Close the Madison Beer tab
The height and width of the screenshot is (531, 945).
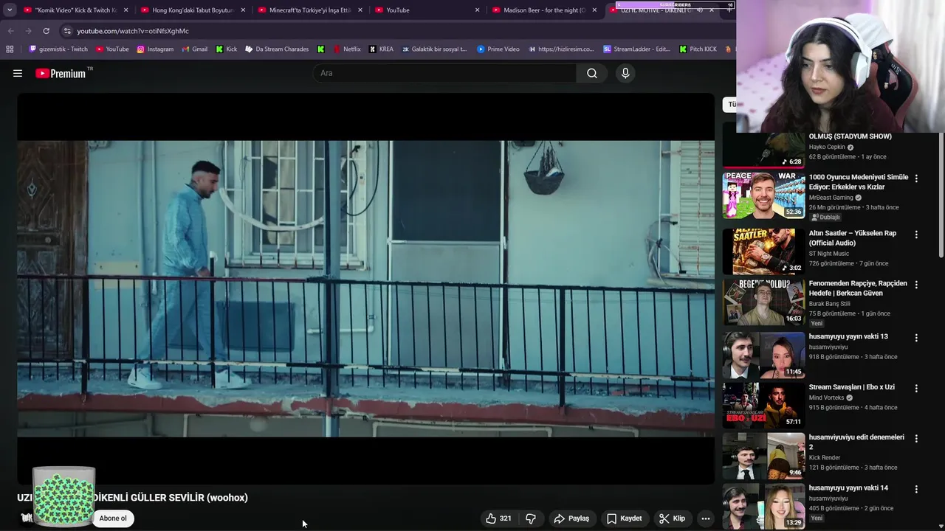594,10
